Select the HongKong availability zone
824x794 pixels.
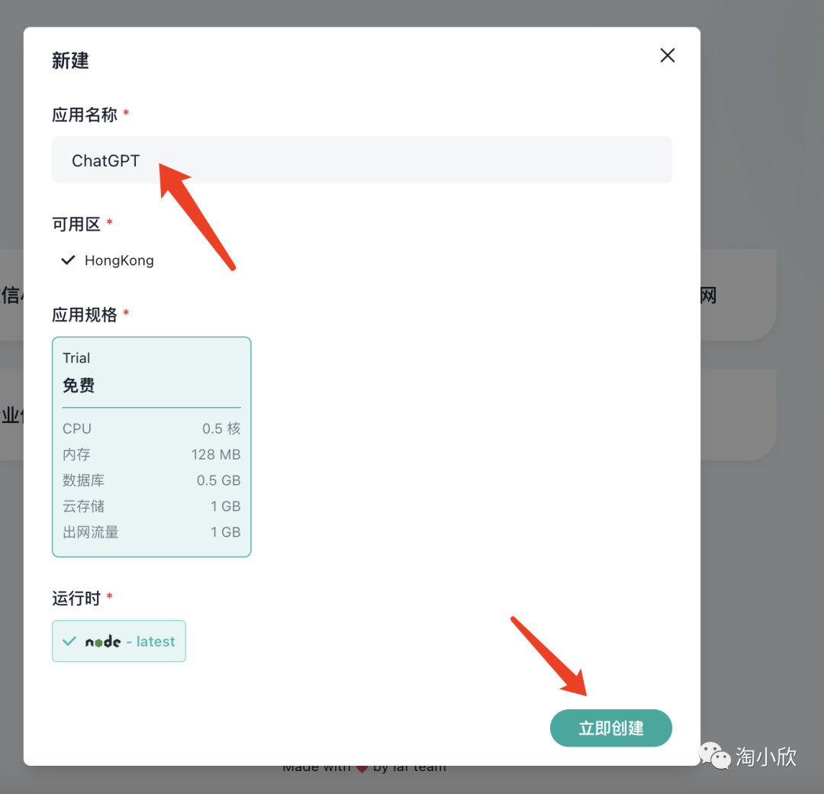(x=108, y=260)
